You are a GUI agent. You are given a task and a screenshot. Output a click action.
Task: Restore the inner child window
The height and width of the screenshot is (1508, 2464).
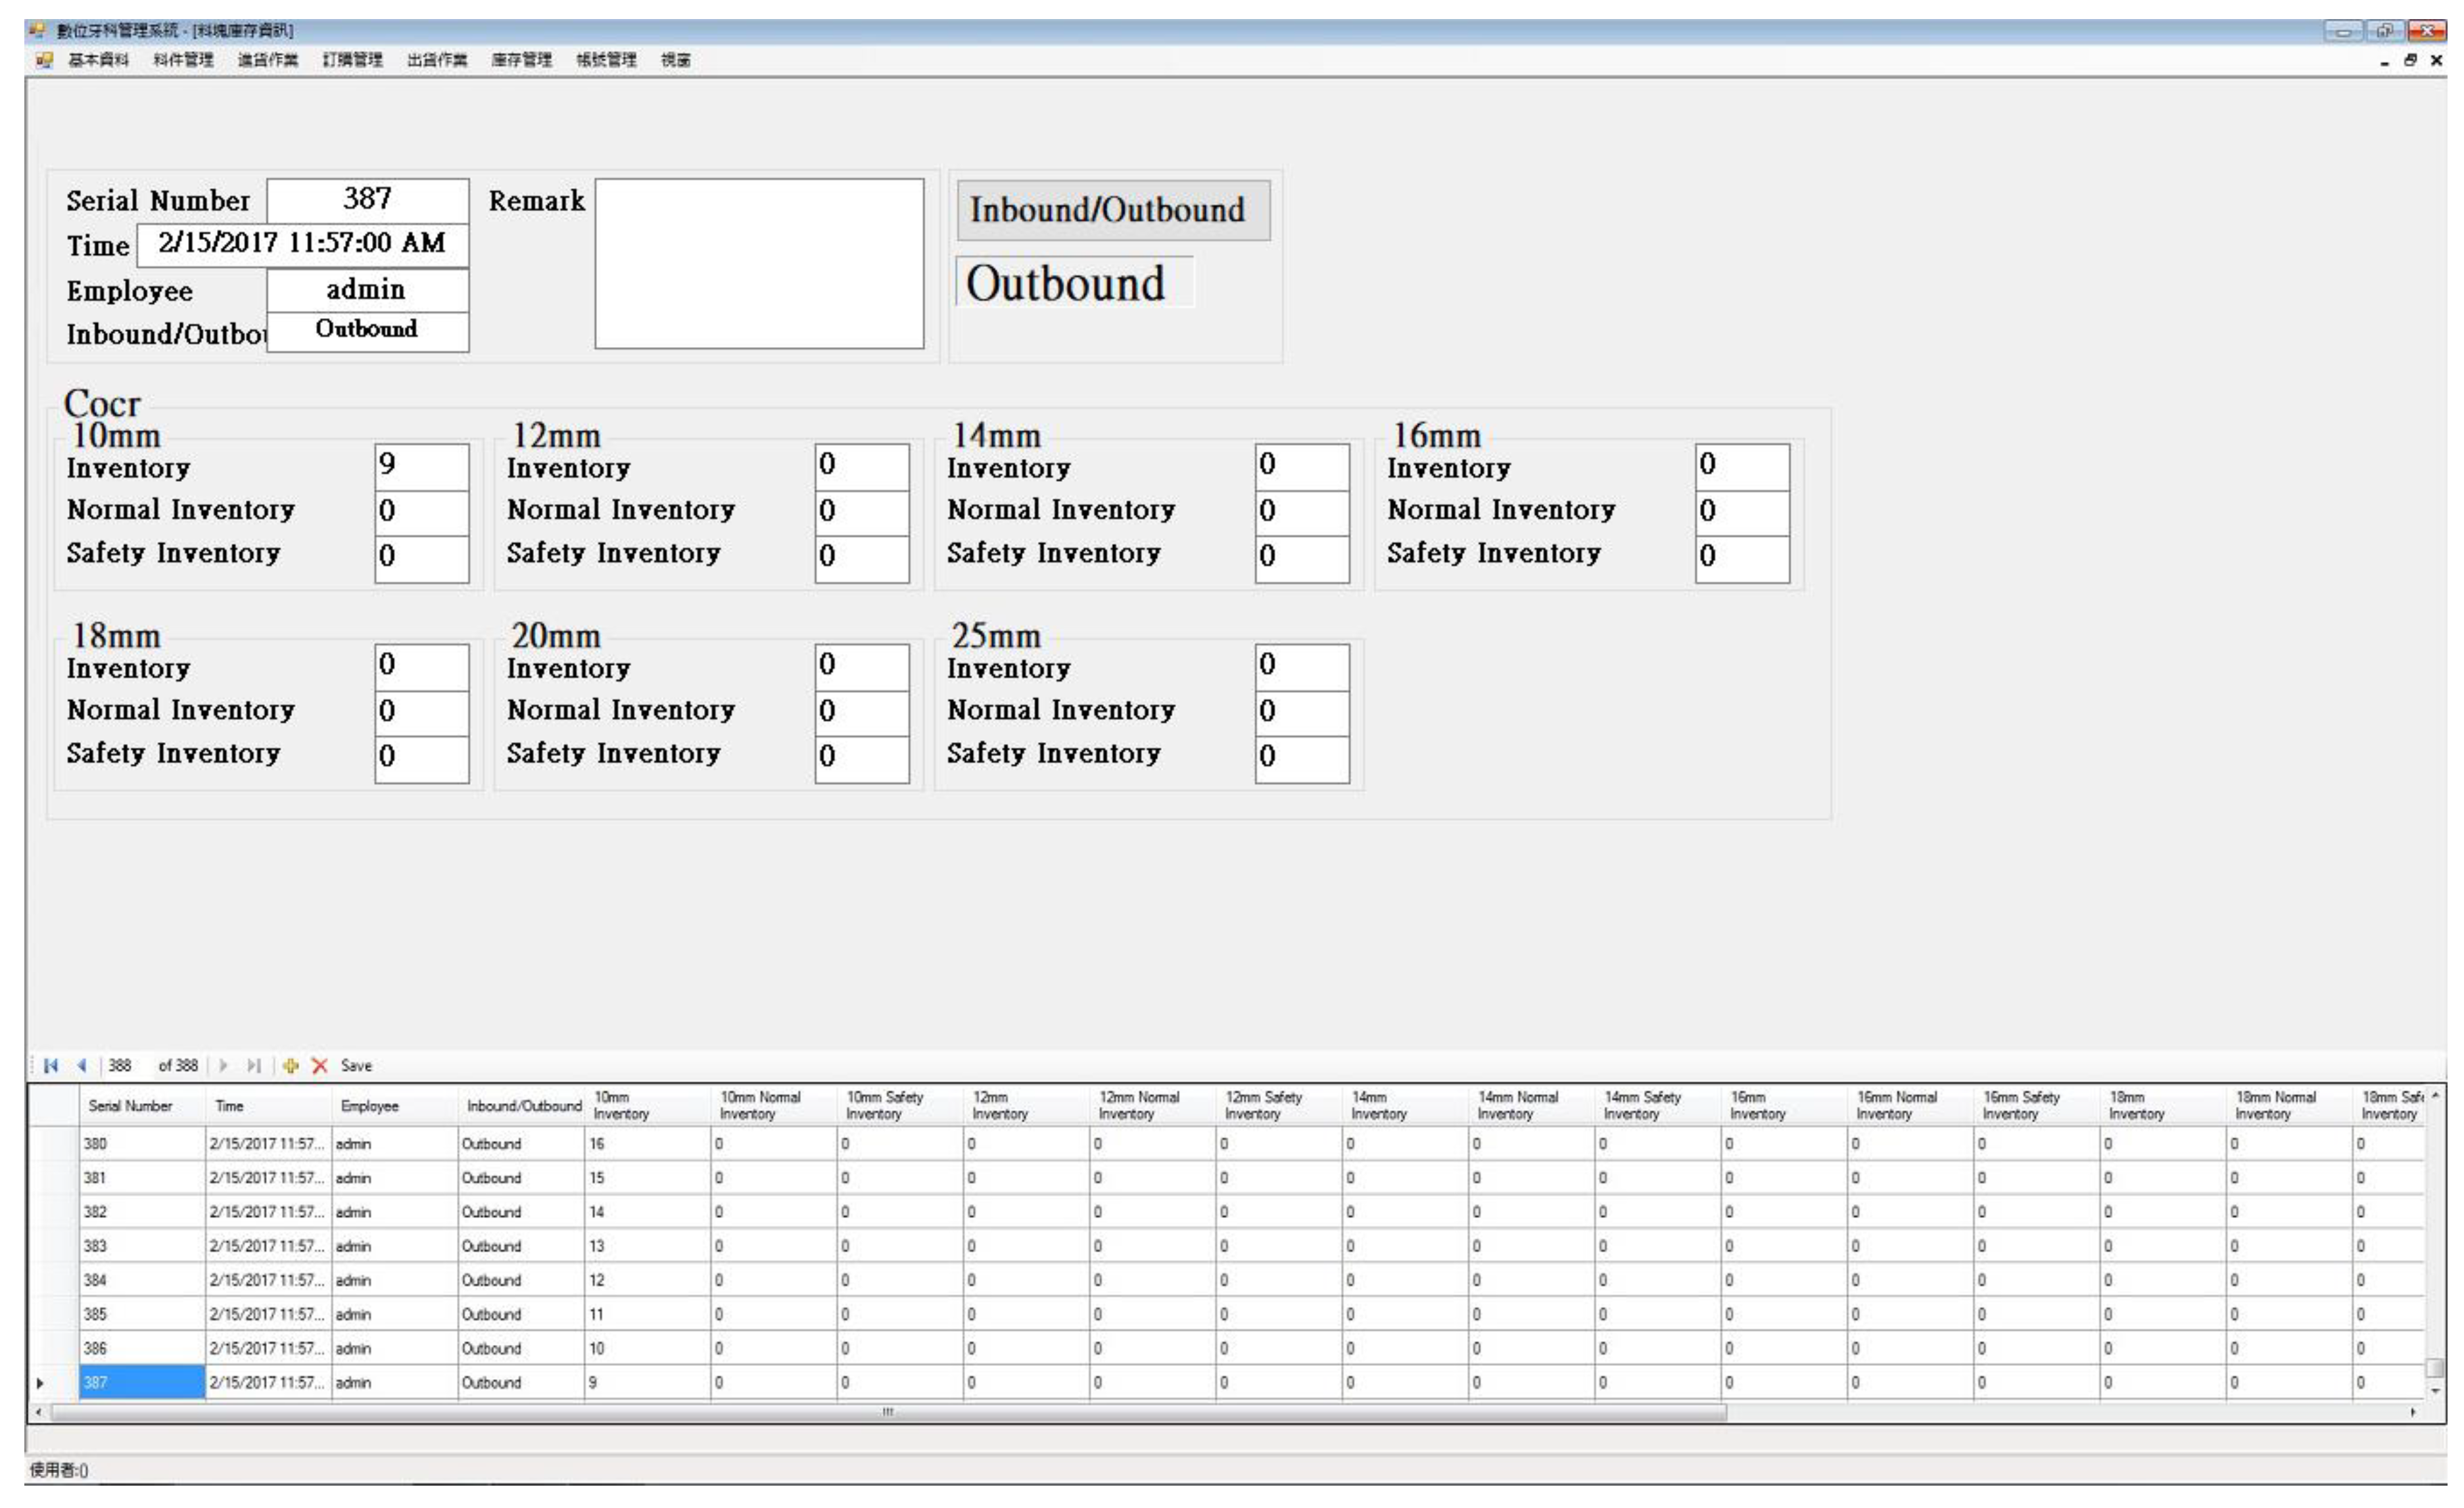point(2410,60)
